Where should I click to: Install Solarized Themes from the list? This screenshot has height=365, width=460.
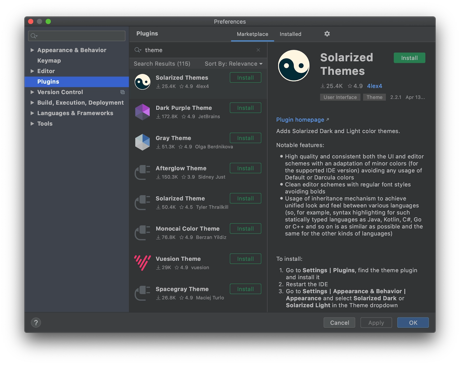(246, 78)
